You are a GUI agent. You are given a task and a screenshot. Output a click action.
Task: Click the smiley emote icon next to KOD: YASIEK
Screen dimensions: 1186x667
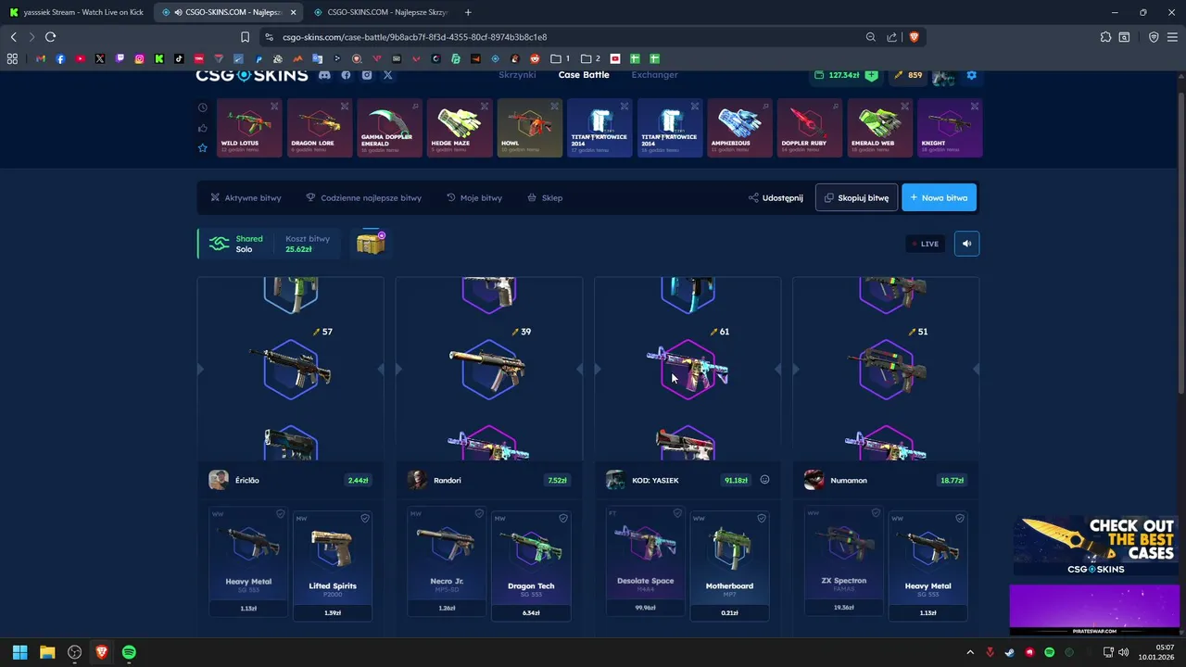(x=764, y=480)
